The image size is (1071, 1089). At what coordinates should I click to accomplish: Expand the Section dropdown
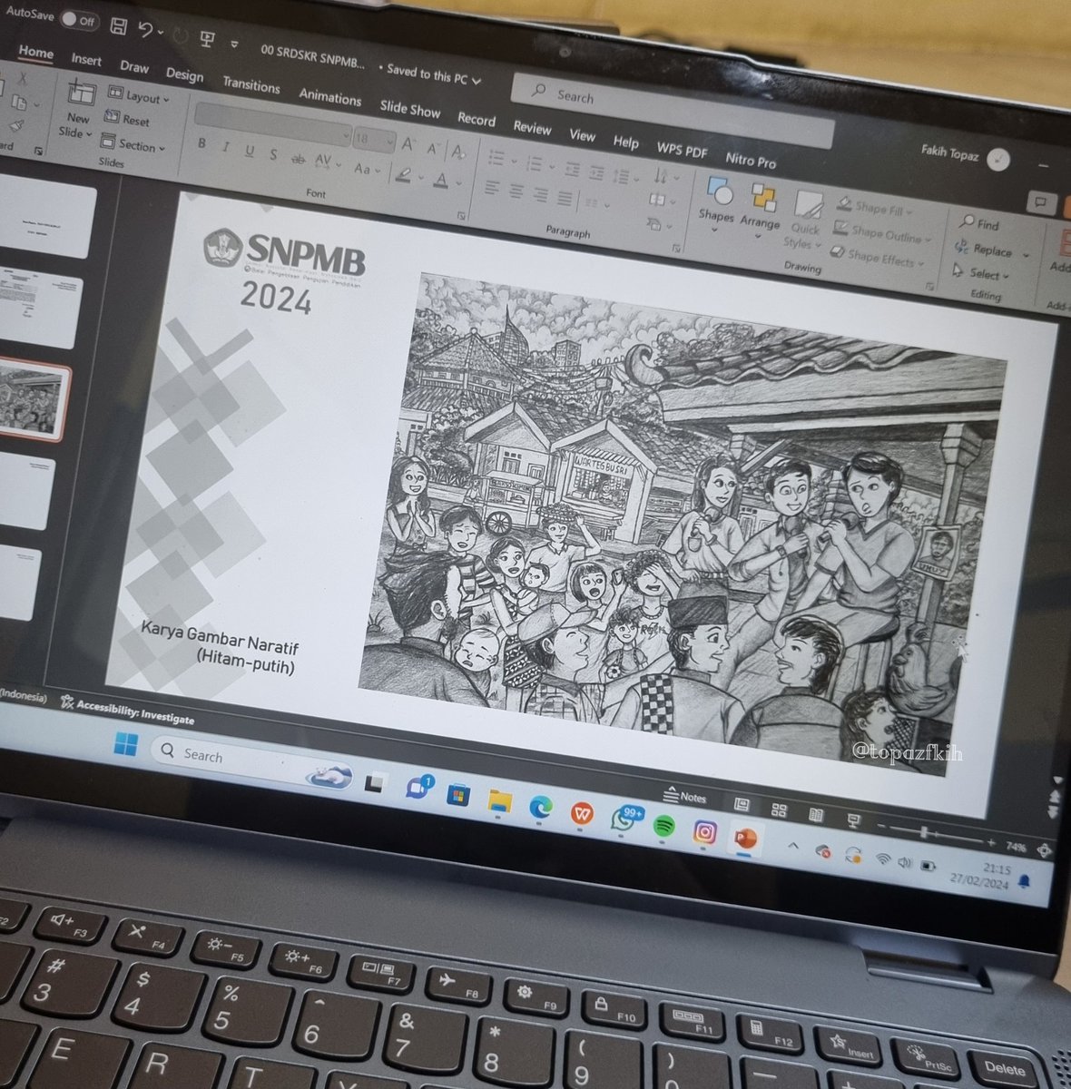(x=133, y=143)
